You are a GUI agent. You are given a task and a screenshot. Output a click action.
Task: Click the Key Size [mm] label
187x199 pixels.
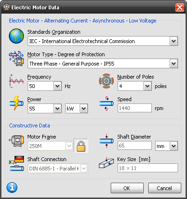(x=134, y=159)
